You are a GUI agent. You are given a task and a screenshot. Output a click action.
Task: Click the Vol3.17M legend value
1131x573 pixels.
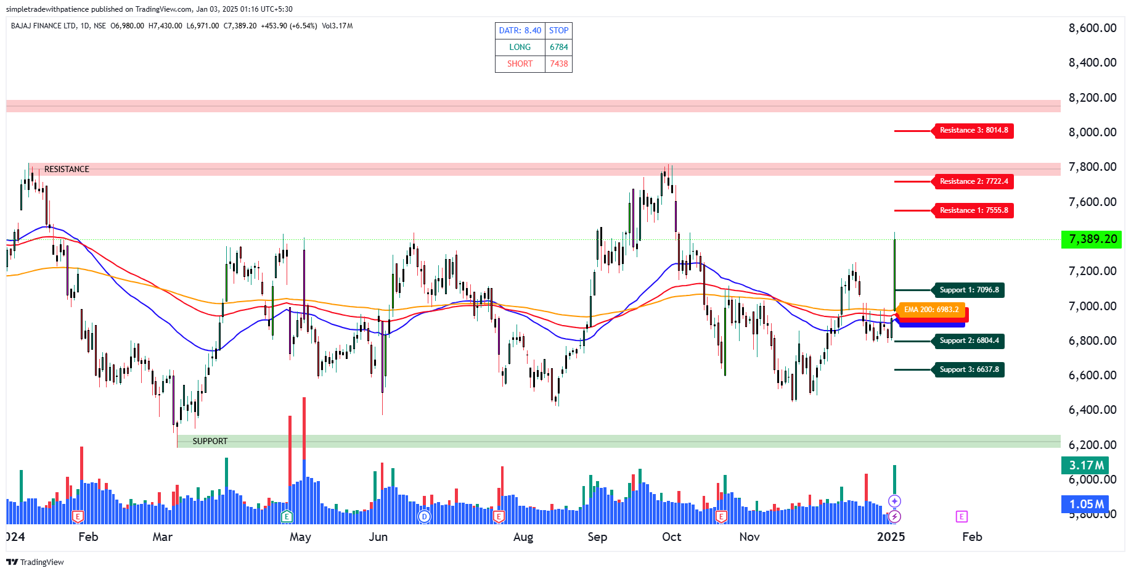pos(337,26)
